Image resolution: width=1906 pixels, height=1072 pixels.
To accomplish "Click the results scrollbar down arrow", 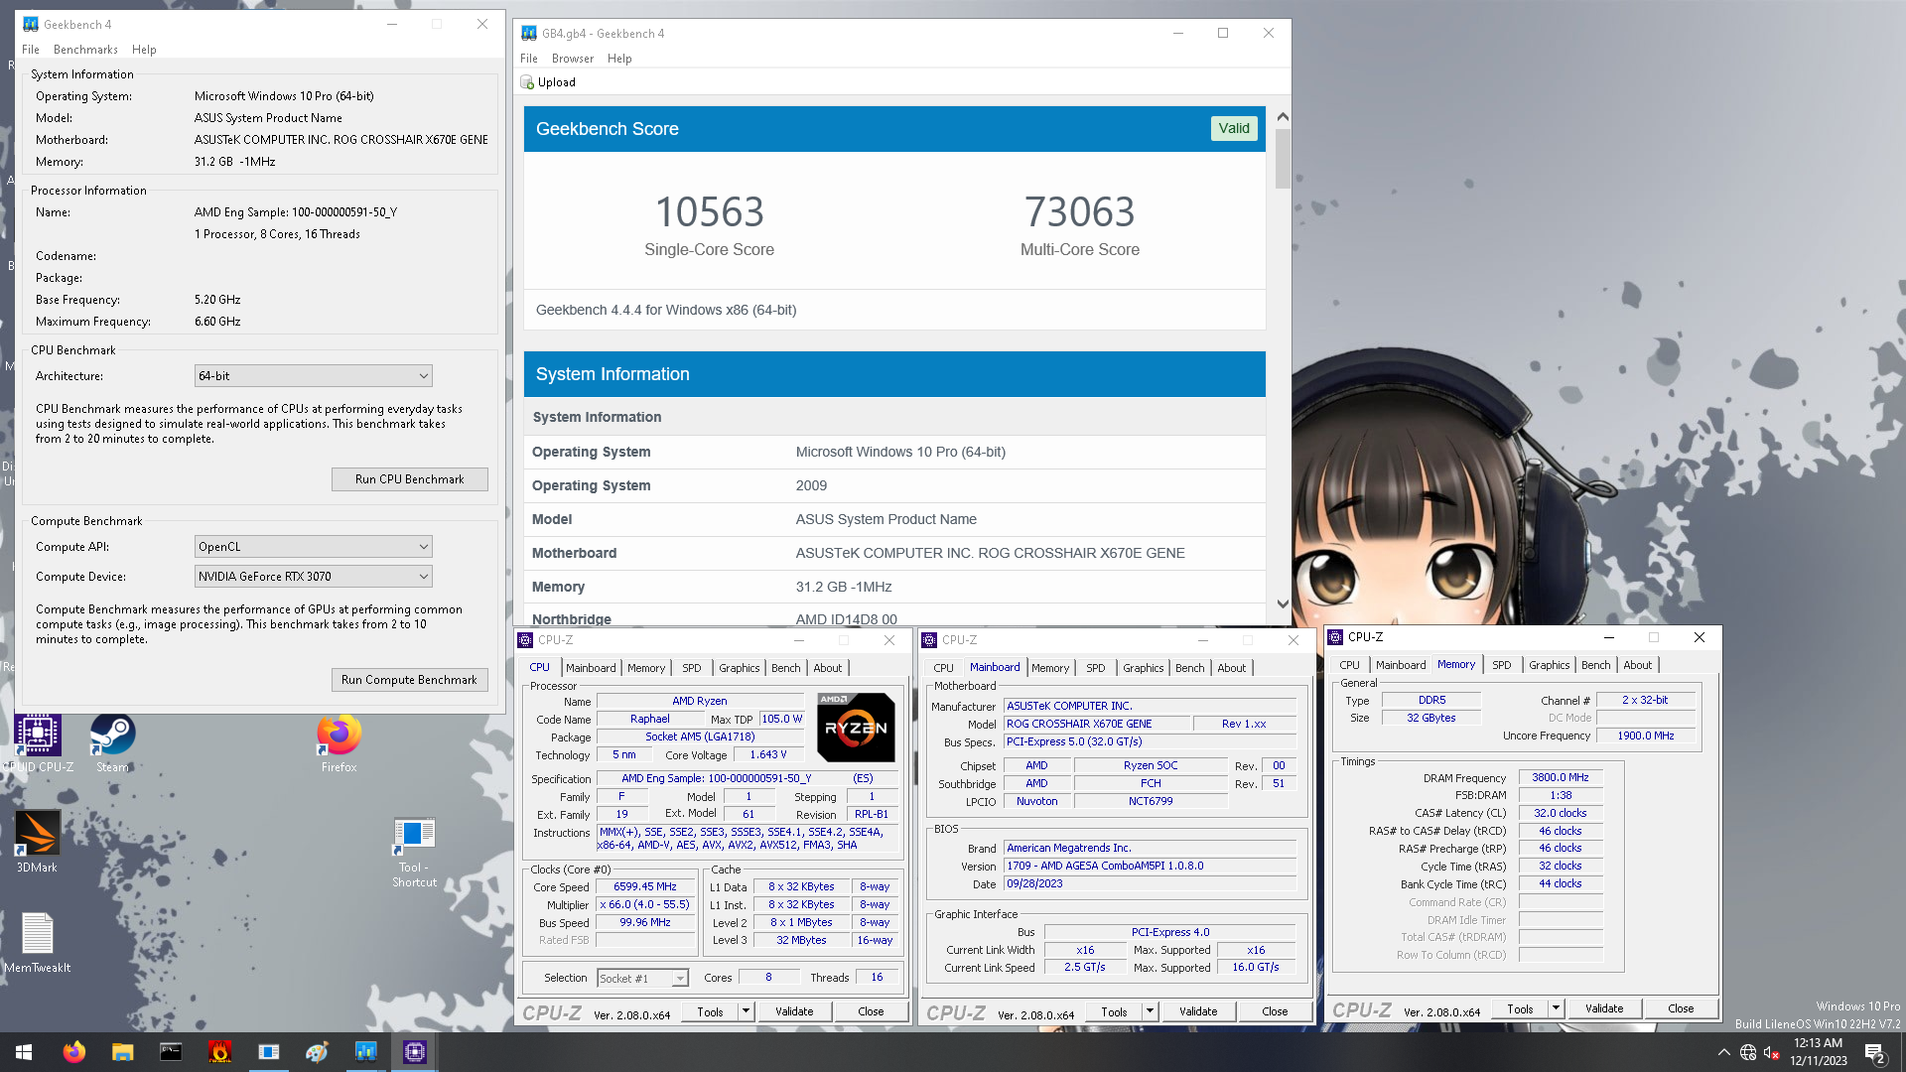I will coord(1283,603).
